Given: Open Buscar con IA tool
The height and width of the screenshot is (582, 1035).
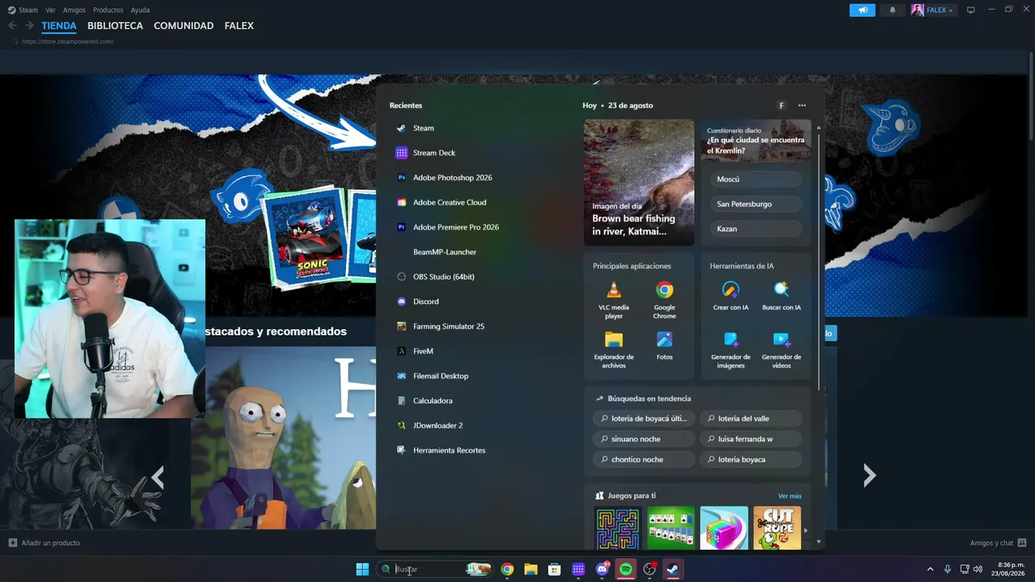Looking at the screenshot, I should pyautogui.click(x=781, y=296).
